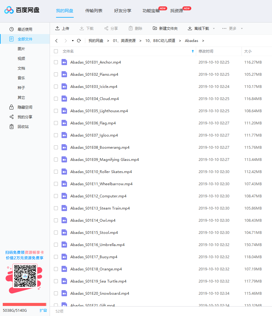This screenshot has height=316, width=272.
Task: Click the Offline Download (离线下载) icon
Action: coord(190,28)
